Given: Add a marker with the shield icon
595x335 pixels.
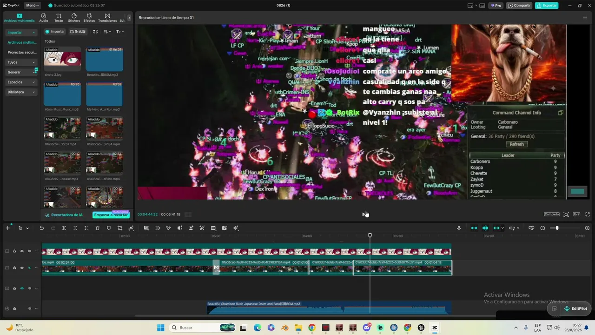Looking at the screenshot, I should [x=109, y=228].
